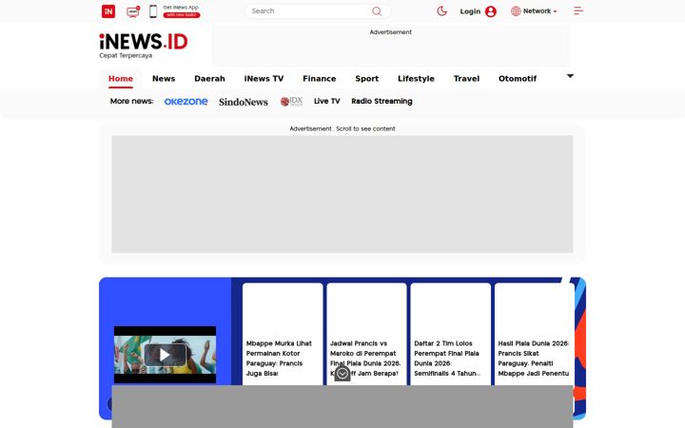Image resolution: width=685 pixels, height=428 pixels.
Task: Open the Network dropdown
Action: click(x=534, y=10)
